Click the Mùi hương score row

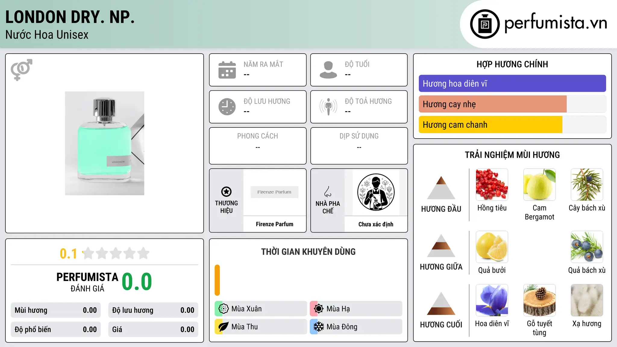[56, 310]
